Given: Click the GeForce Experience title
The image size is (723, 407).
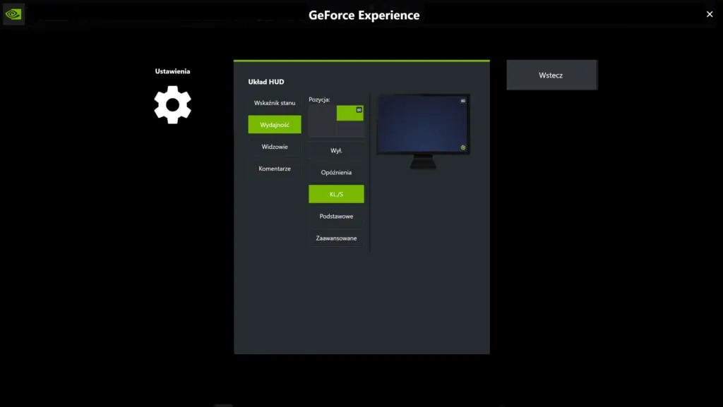Looking at the screenshot, I should pos(364,16).
